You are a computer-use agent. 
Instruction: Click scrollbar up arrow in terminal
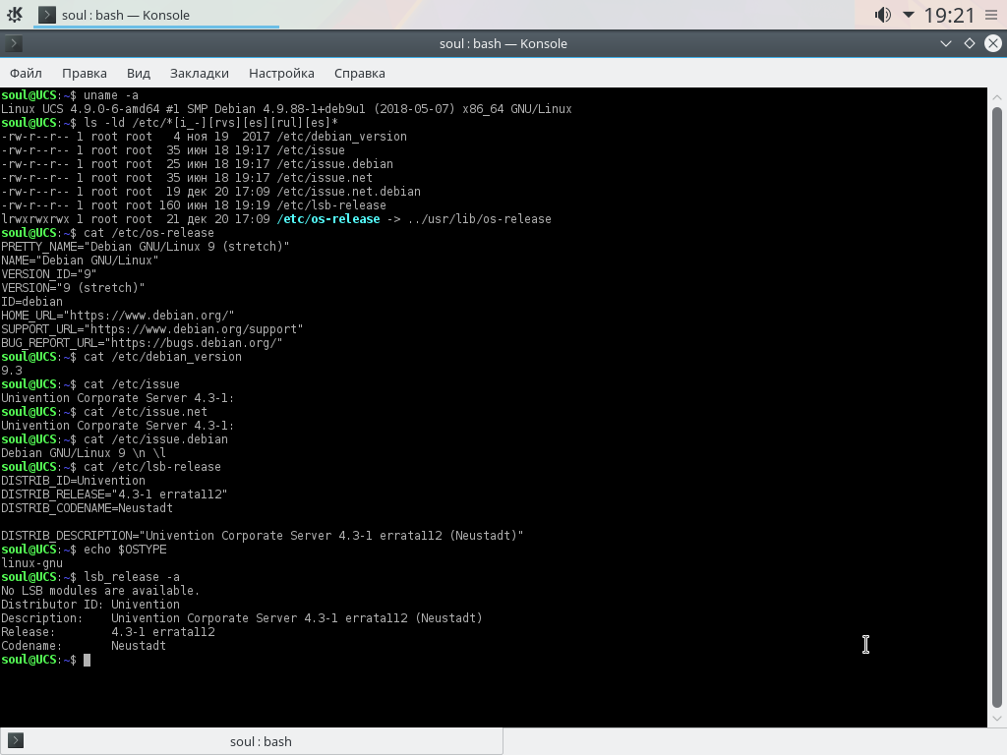997,97
